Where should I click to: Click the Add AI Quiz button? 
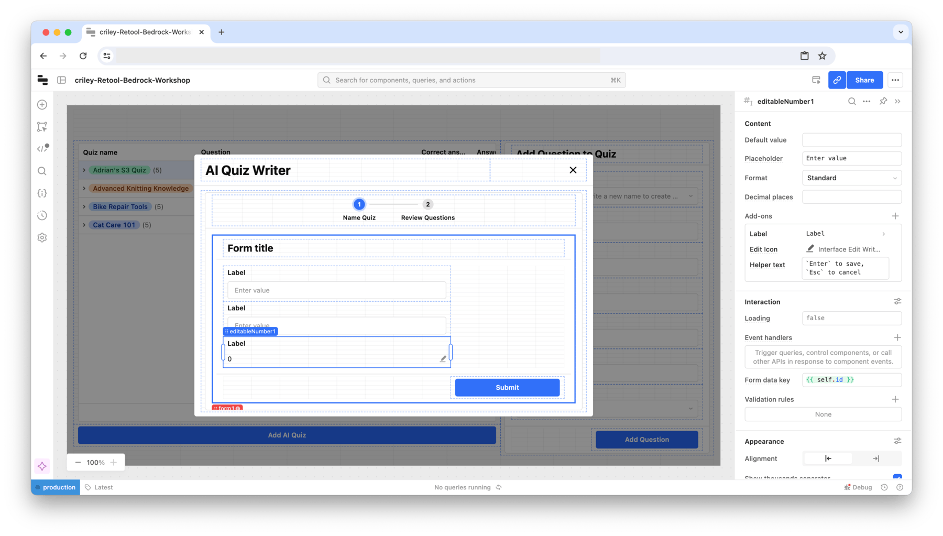pos(287,435)
